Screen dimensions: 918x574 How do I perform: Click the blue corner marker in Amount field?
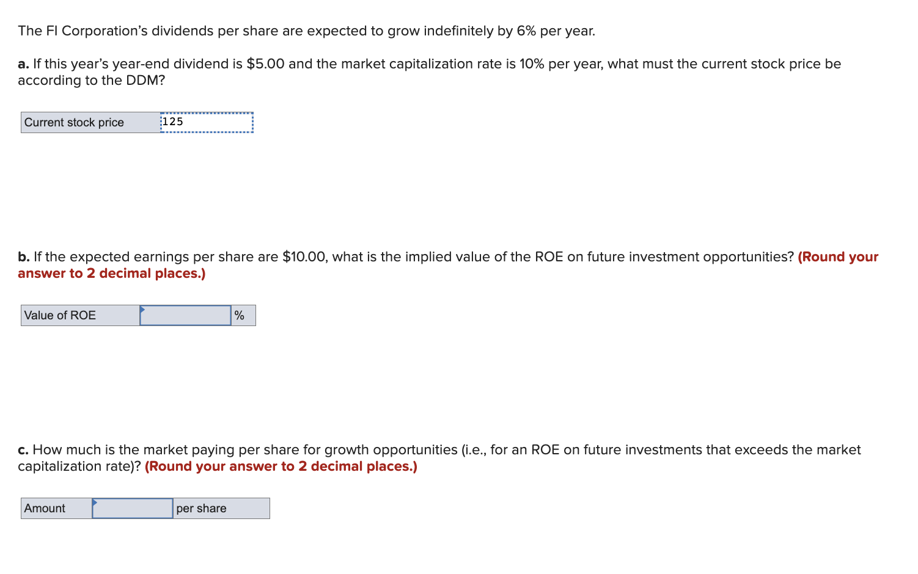(x=95, y=502)
